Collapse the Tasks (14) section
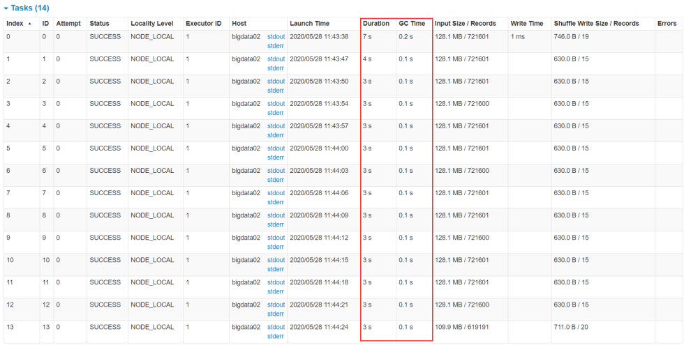This screenshot has width=684, height=345. [x=26, y=7]
